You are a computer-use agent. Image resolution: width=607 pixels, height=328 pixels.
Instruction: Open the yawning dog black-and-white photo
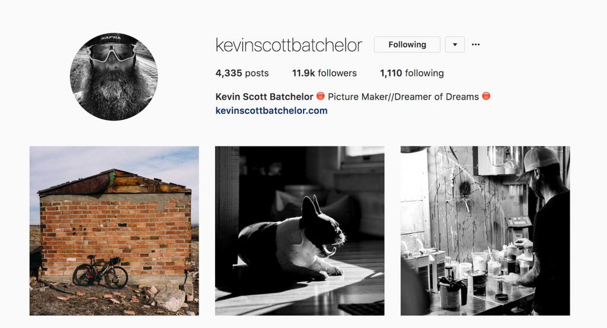[x=299, y=231]
